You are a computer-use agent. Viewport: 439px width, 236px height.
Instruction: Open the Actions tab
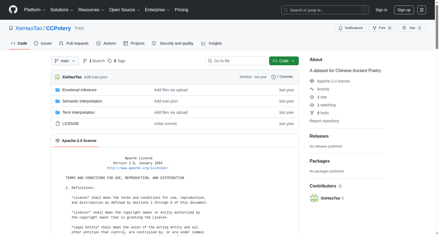[106, 43]
